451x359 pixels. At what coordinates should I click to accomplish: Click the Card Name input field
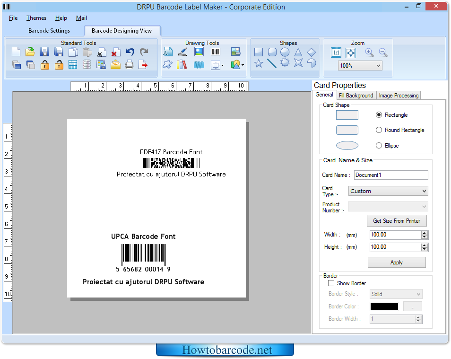(x=391, y=175)
